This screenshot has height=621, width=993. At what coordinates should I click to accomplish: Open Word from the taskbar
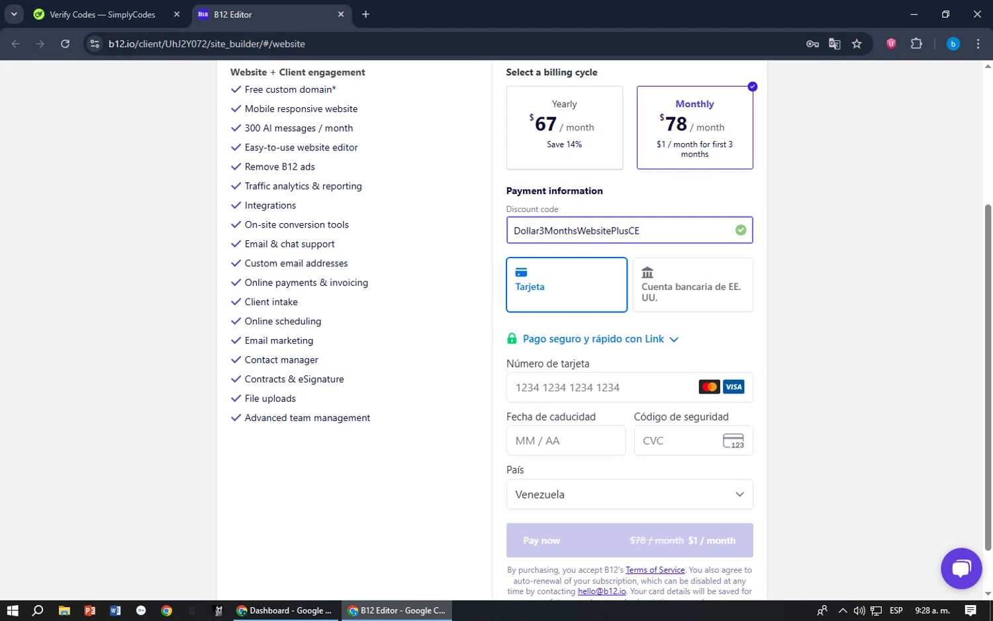115,610
